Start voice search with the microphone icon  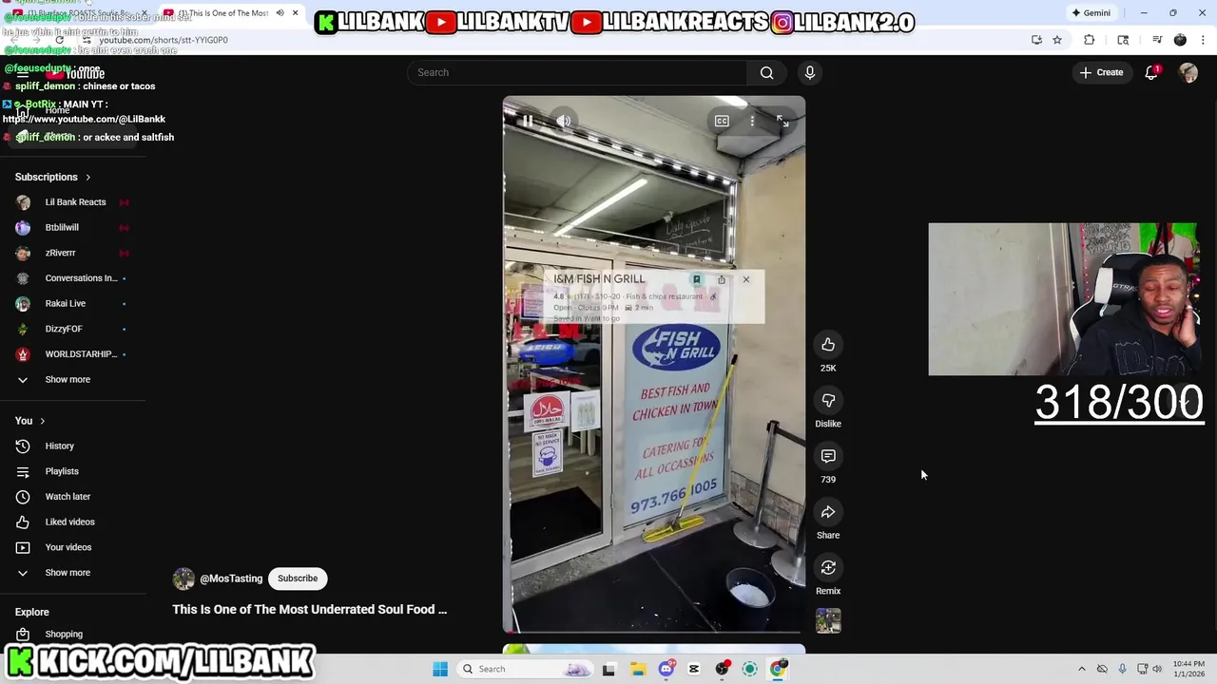click(810, 72)
